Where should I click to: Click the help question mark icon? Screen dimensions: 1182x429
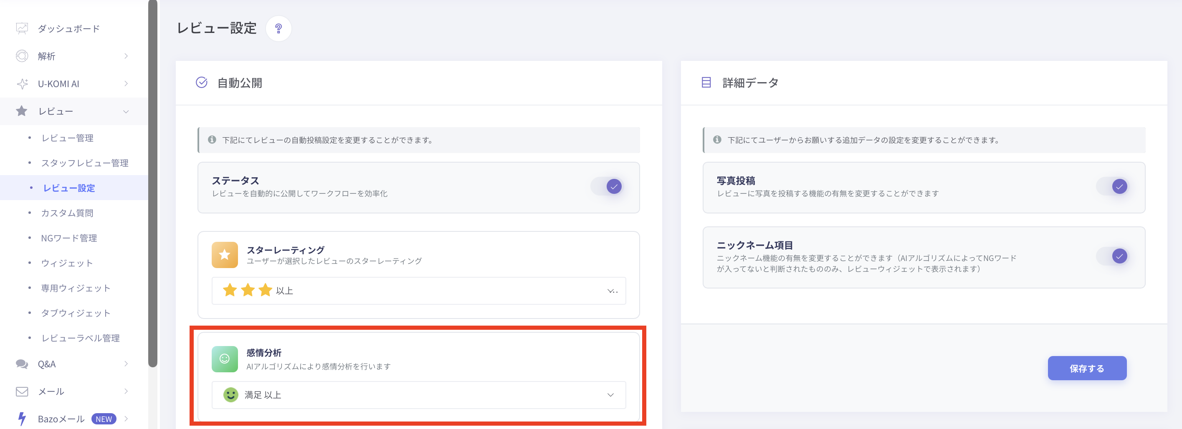pyautogui.click(x=278, y=28)
